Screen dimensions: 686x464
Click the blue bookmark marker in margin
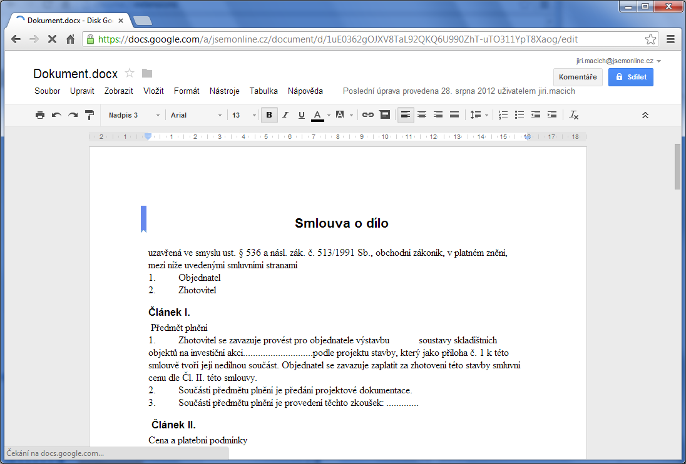click(143, 219)
